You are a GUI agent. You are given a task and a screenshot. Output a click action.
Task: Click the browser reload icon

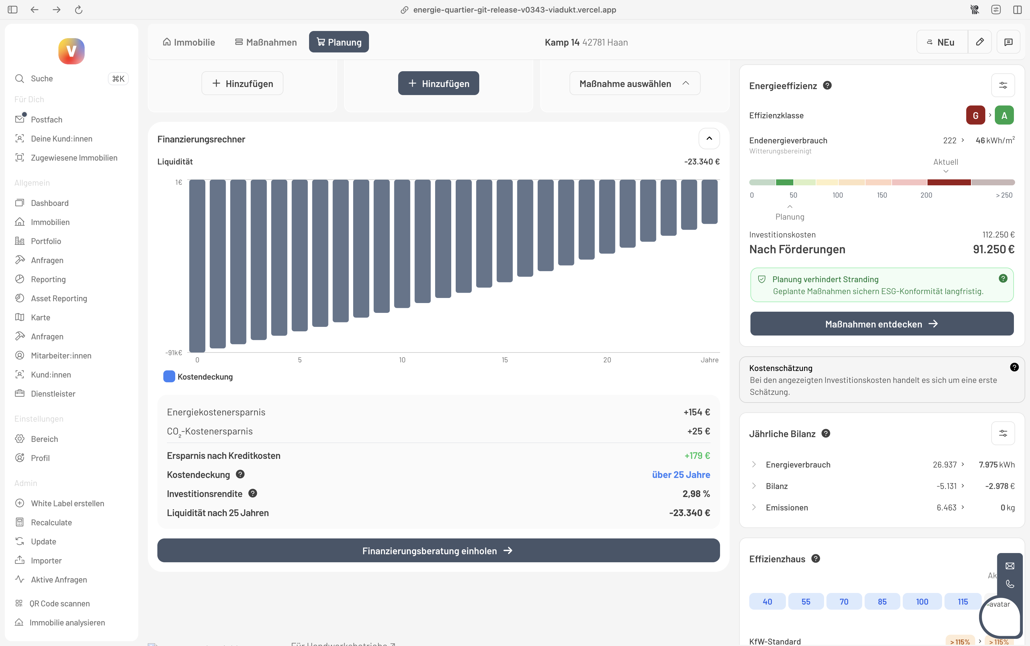(79, 10)
